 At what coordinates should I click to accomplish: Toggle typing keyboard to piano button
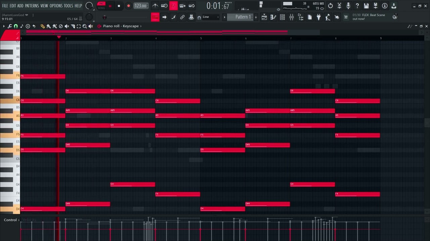tap(155, 17)
